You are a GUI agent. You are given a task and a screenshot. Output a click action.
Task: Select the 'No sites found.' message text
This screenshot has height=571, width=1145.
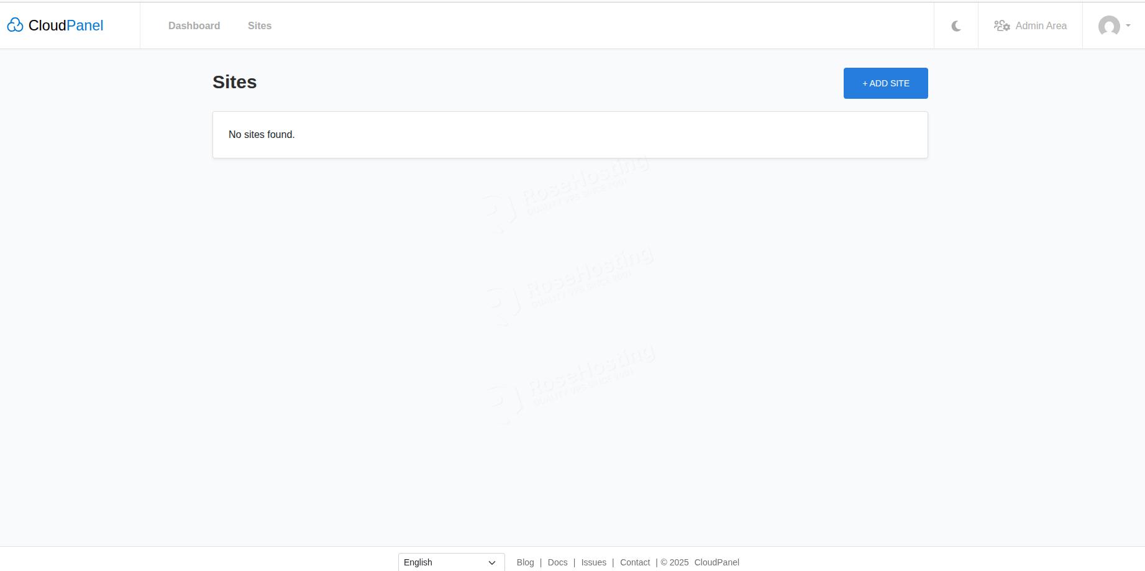(x=262, y=135)
